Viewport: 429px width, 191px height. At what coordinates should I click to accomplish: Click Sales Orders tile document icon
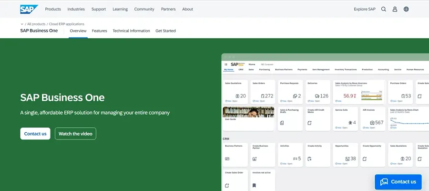pyautogui.click(x=263, y=96)
